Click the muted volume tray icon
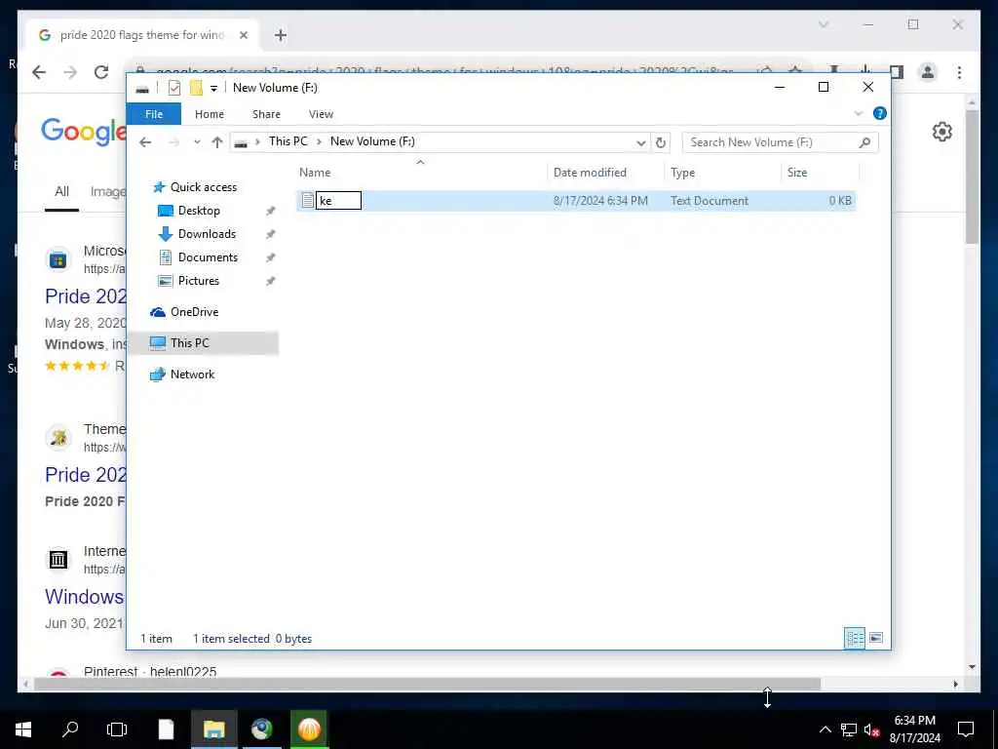Image resolution: width=998 pixels, height=749 pixels. pyautogui.click(x=871, y=729)
